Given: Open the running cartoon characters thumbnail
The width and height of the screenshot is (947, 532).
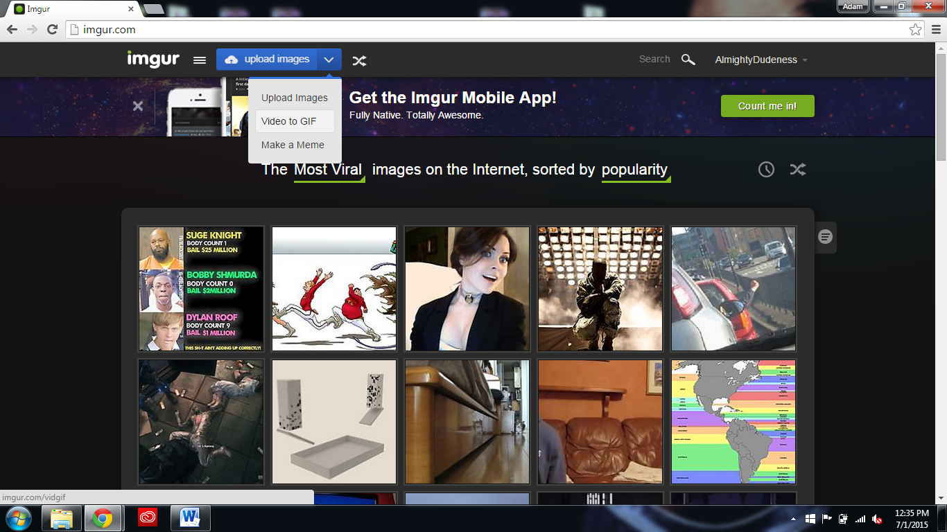Looking at the screenshot, I should point(334,289).
